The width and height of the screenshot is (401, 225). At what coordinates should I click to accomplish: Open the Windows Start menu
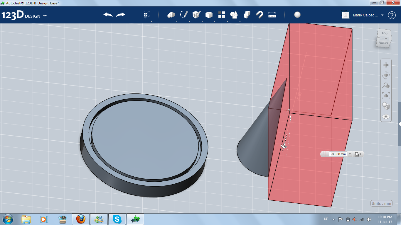pyautogui.click(x=7, y=219)
